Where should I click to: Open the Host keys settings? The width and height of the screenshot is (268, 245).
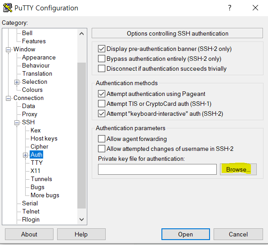point(44,138)
